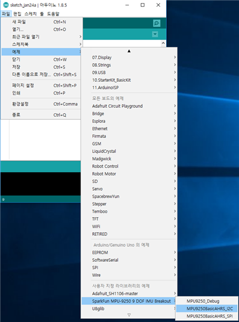Open U8glib examples submenu
This screenshot has width=239, height=322.
tap(129, 308)
